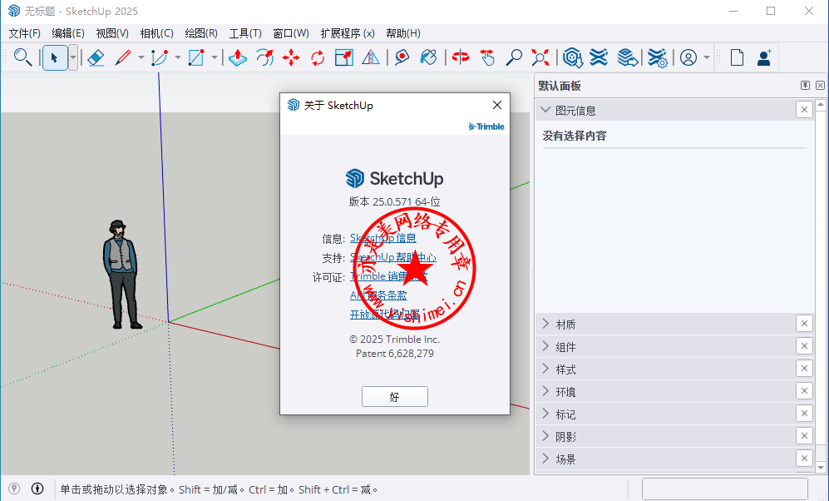Image resolution: width=829 pixels, height=501 pixels.
Task: Pick the Move tool
Action: (291, 57)
